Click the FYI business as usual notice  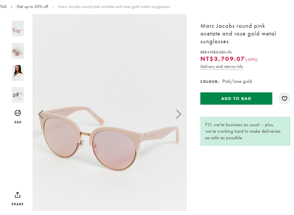pyautogui.click(x=245, y=131)
